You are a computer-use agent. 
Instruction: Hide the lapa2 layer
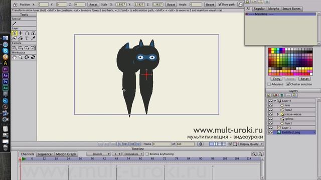point(270,110)
